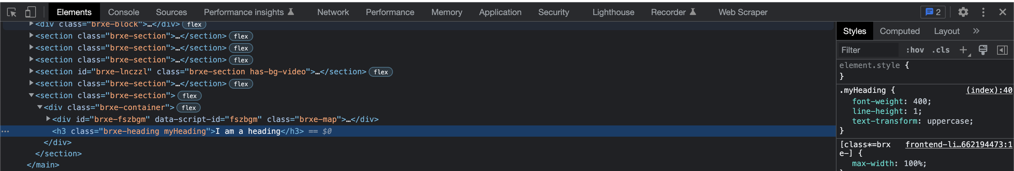
Task: Collapse the brxe-container div node
Action: [40, 107]
